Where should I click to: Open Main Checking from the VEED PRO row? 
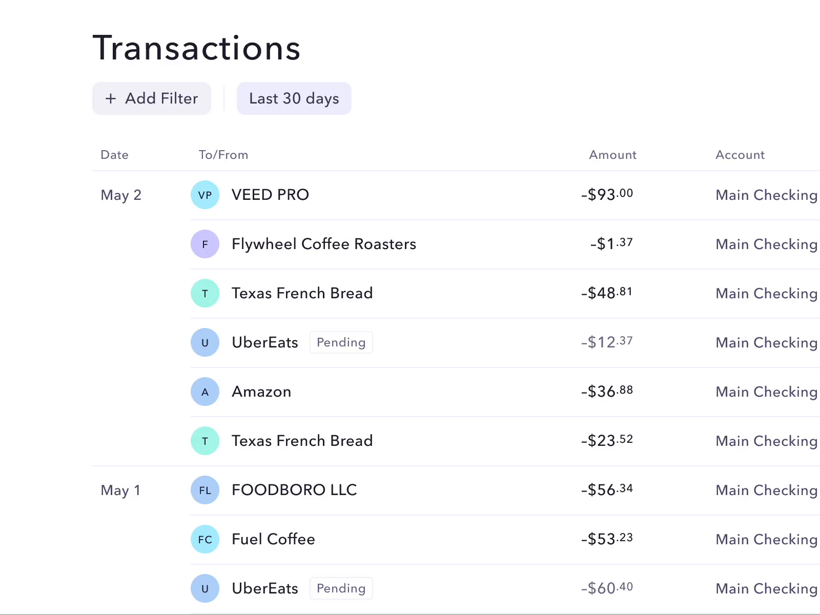(766, 195)
